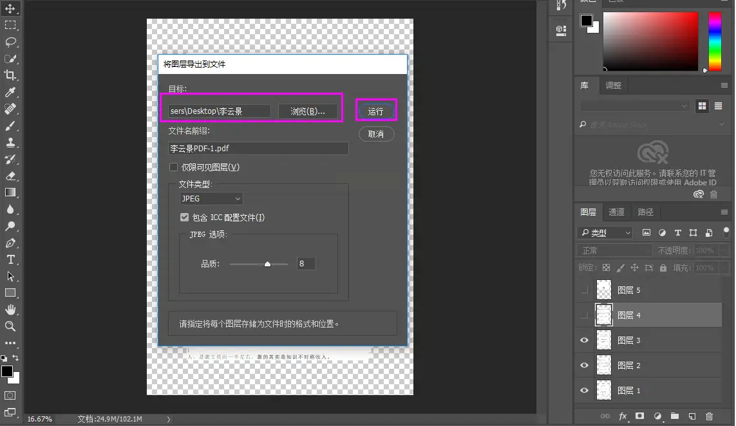The width and height of the screenshot is (736, 426).
Task: Create a new layer
Action: [692, 416]
